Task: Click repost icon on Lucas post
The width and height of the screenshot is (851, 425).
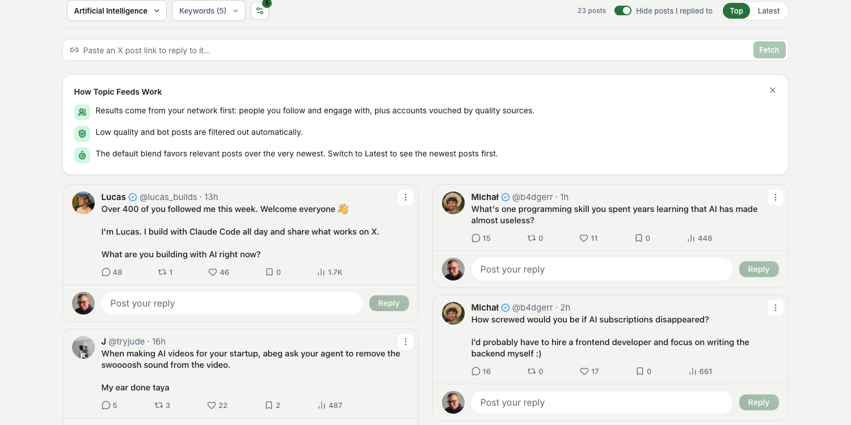Action: coord(162,272)
